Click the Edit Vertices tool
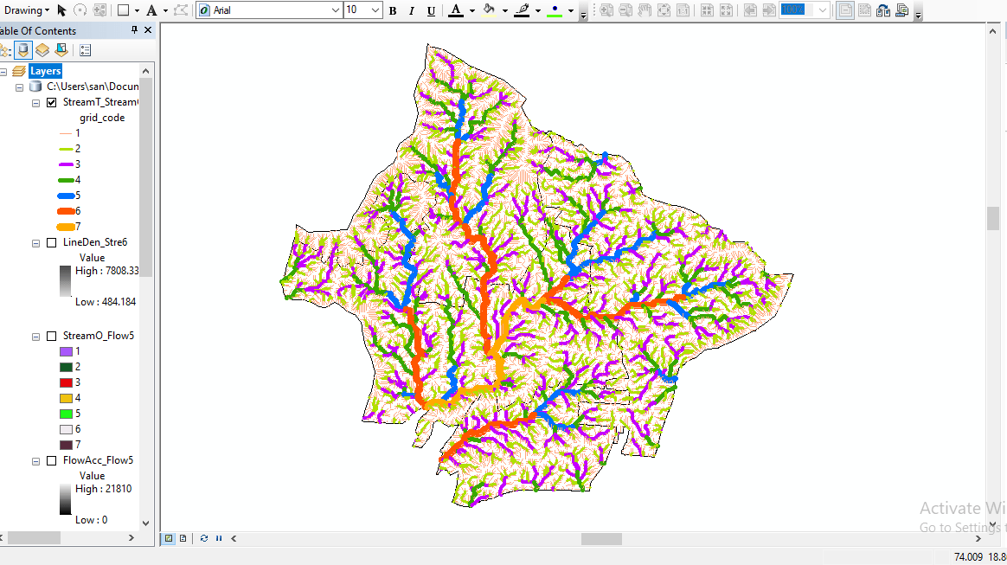This screenshot has height=565, width=1007. [181, 10]
